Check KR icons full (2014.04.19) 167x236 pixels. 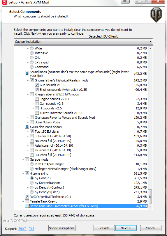click(x=32, y=150)
